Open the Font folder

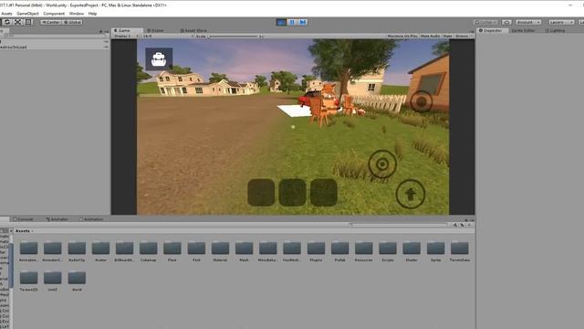[196, 251]
